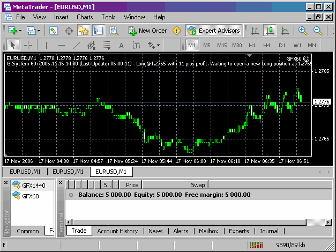This screenshot has height=252, width=336.
Task: Open the Tools menu
Action: pos(108,17)
